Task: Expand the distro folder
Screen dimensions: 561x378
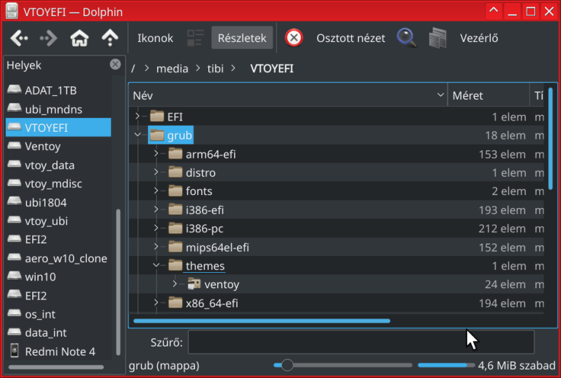Action: pyautogui.click(x=156, y=173)
